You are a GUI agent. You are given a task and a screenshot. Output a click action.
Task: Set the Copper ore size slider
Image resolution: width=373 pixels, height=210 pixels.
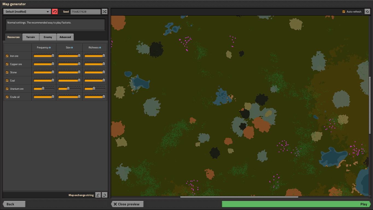coord(69,64)
